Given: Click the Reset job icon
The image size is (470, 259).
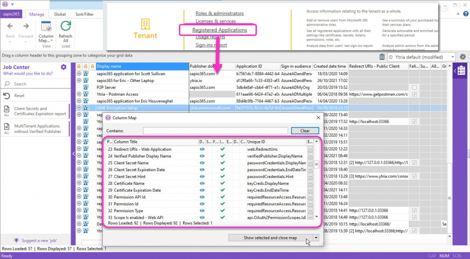Looking at the screenshot, I should pos(6,96).
